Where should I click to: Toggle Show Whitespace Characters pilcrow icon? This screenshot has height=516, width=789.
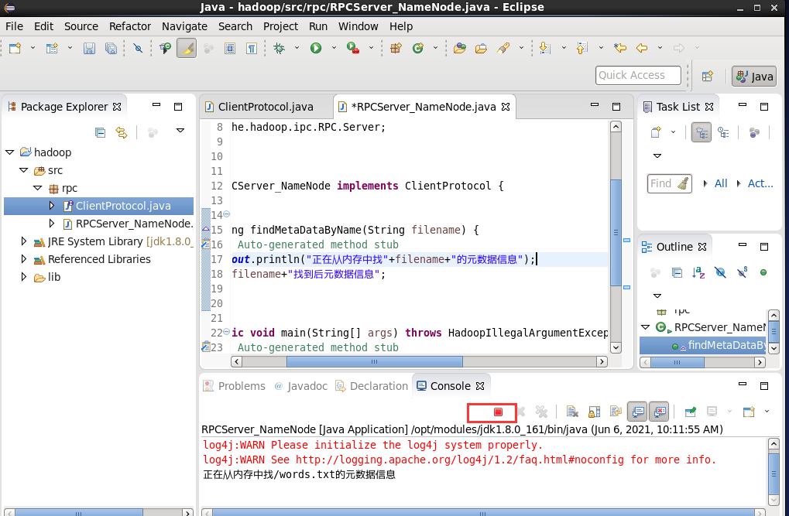click(252, 48)
